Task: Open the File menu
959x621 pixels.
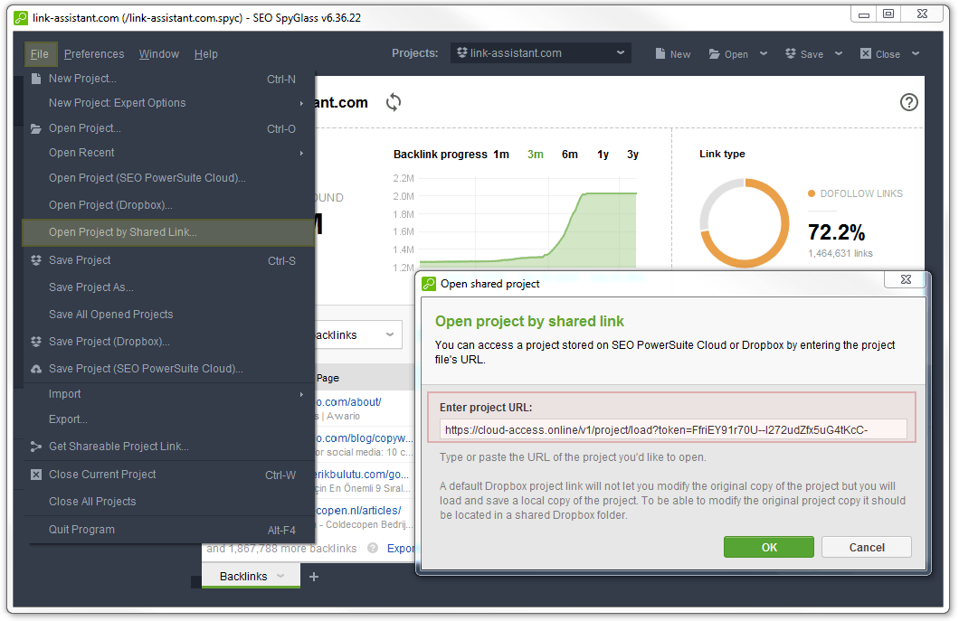Action: click(x=40, y=54)
